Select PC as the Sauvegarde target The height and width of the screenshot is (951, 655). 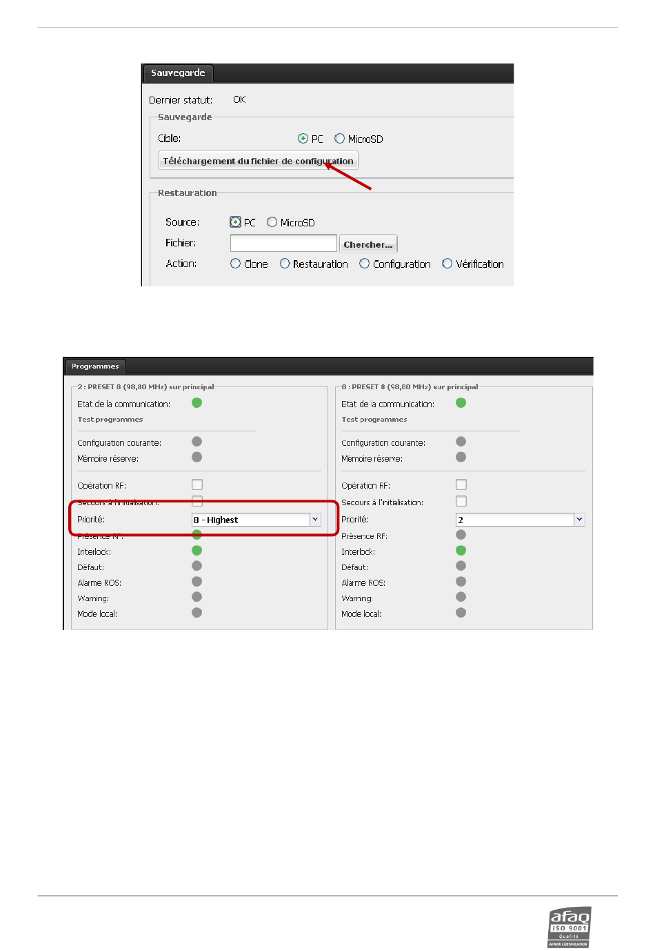click(303, 139)
